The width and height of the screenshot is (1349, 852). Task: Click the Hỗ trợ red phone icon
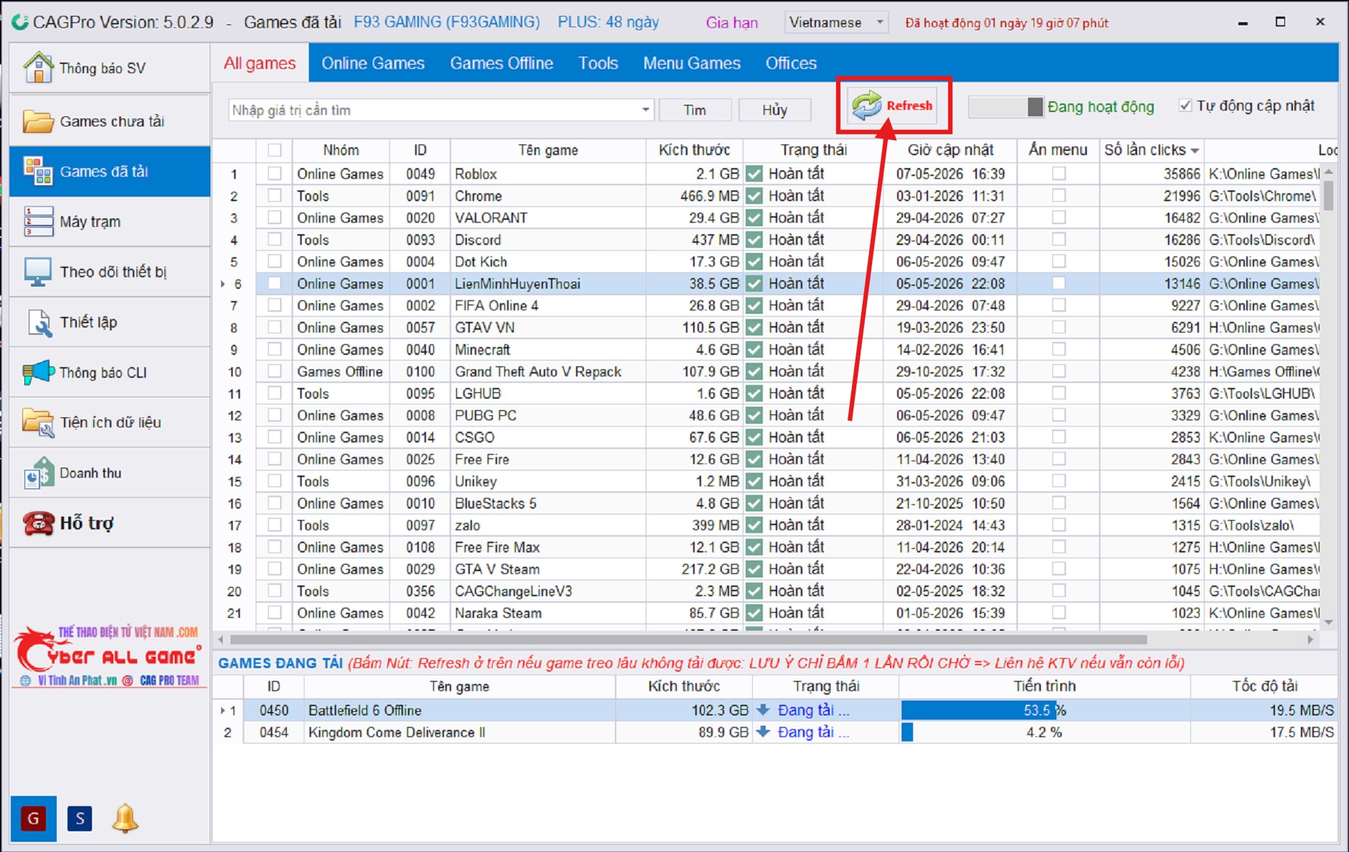point(38,523)
